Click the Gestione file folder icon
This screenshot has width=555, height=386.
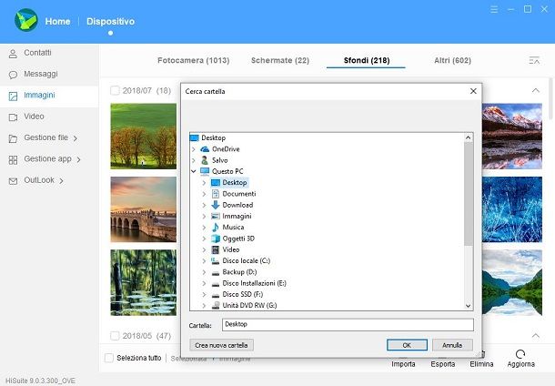click(13, 138)
